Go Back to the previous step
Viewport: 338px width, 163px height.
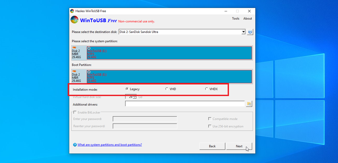(212, 146)
